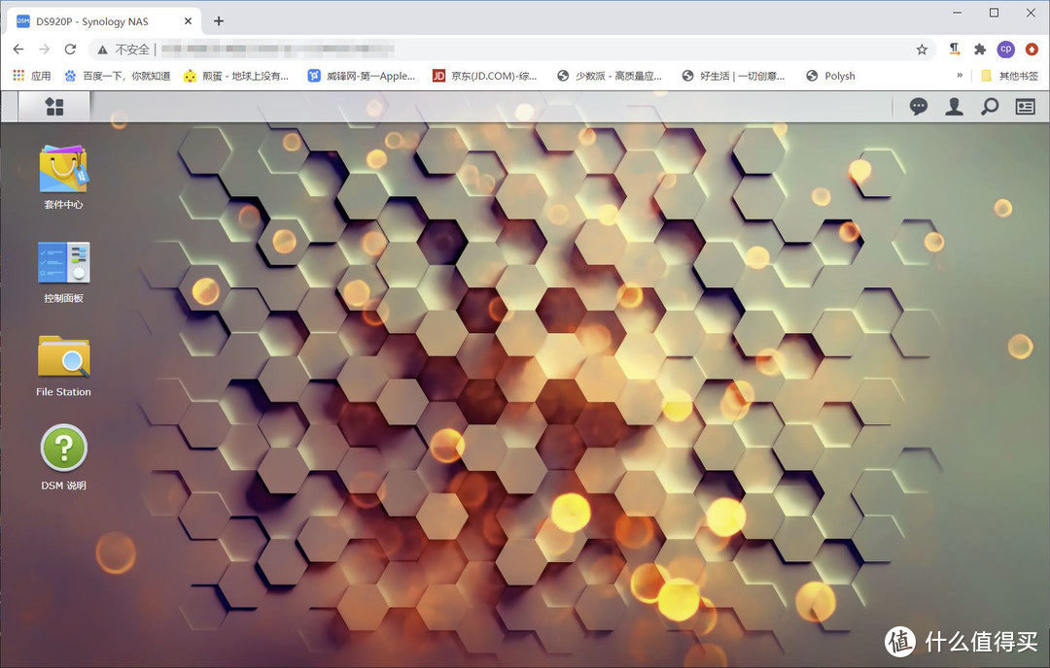
Task: Toggle the DSM widgets panel icon
Action: 1025,107
